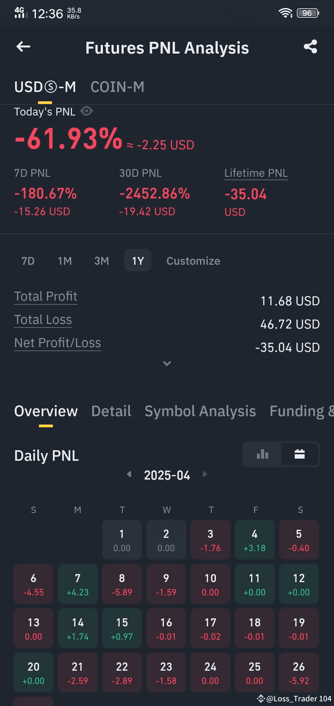Select the 3M time range
This screenshot has height=706, width=334.
[101, 261]
